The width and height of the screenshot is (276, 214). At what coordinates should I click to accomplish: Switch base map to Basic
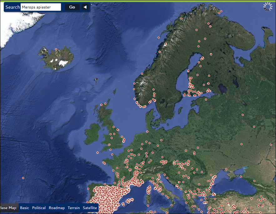[24, 208]
